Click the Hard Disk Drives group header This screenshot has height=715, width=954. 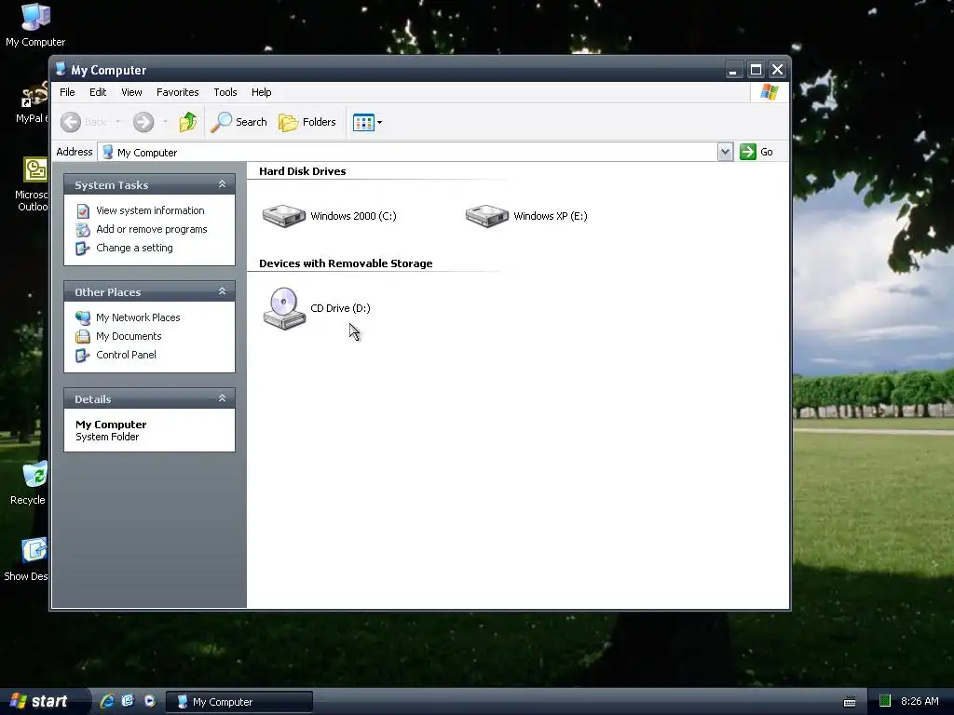pyautogui.click(x=303, y=171)
